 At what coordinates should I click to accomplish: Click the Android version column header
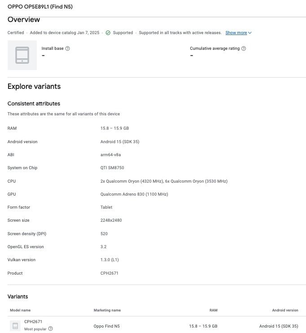pyautogui.click(x=285, y=310)
